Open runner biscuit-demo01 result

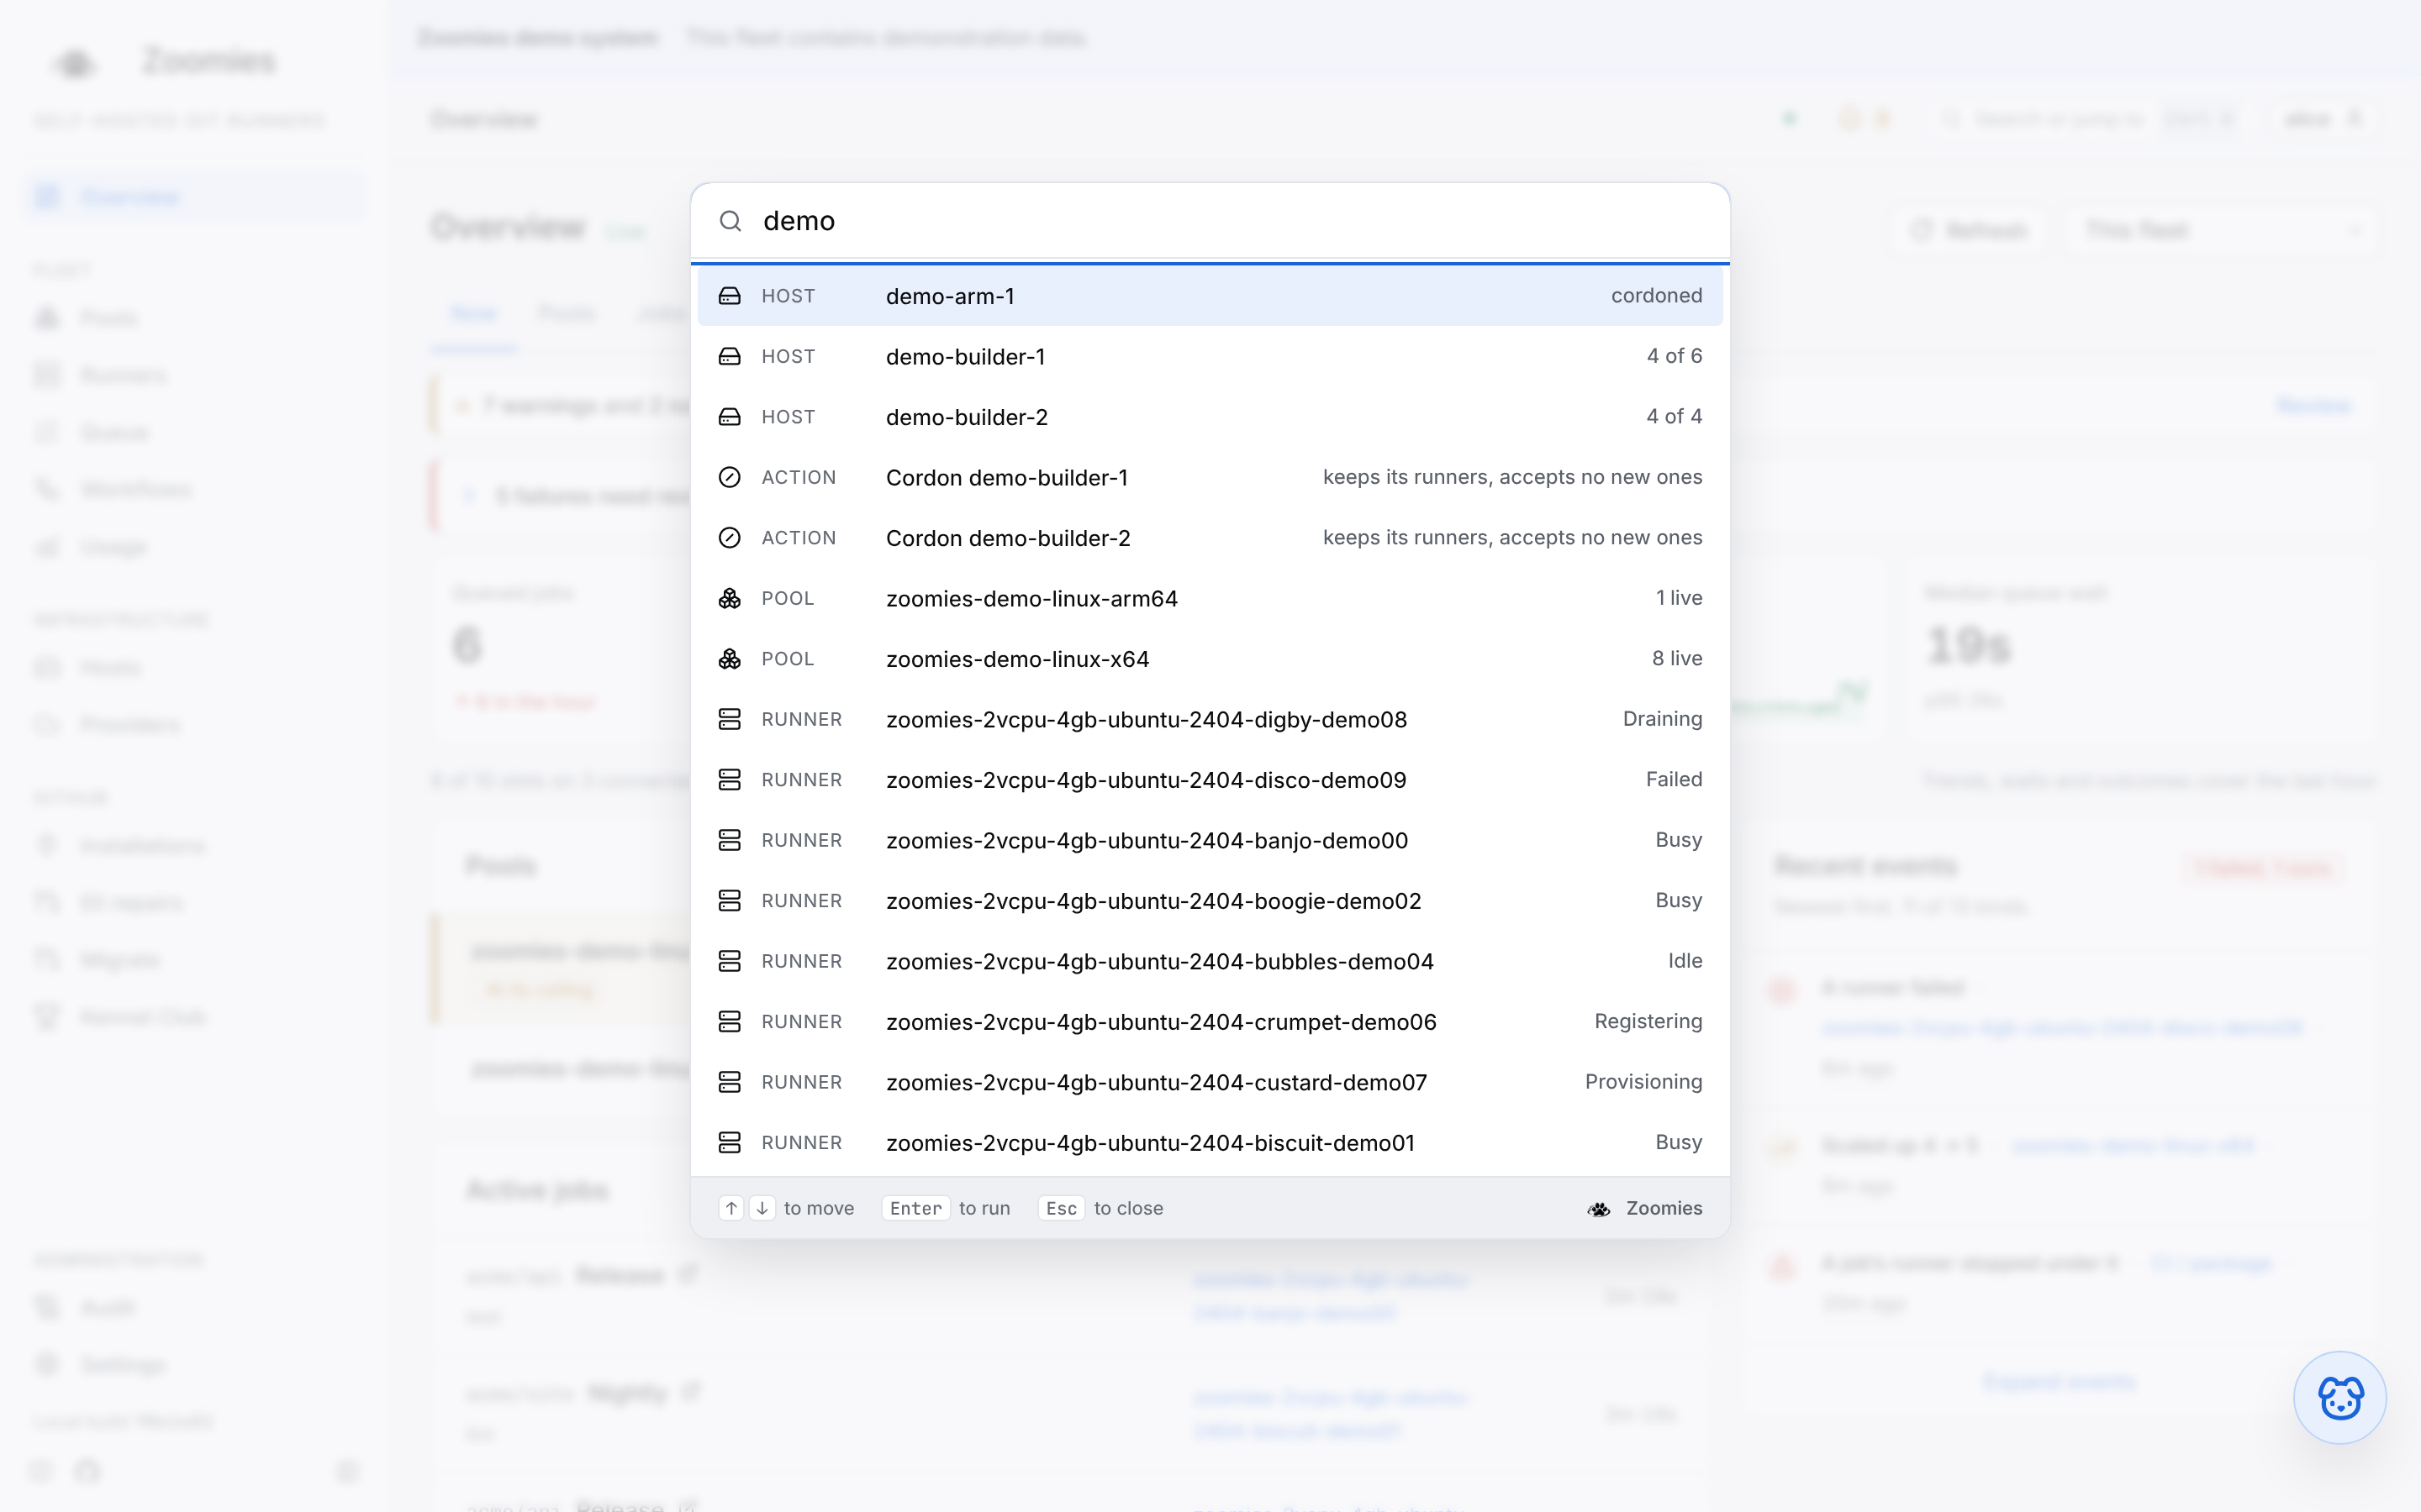(1210, 1143)
